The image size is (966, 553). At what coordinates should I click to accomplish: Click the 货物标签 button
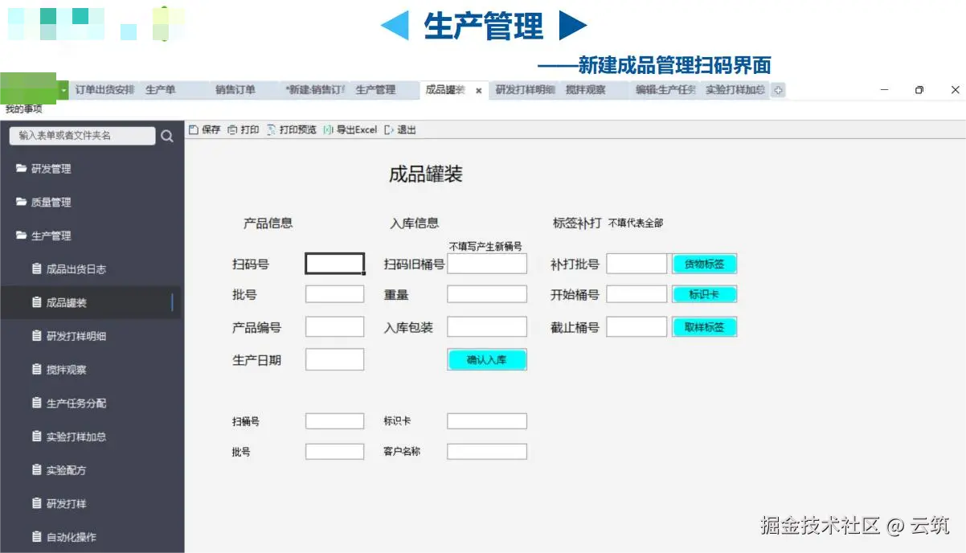[x=704, y=264]
